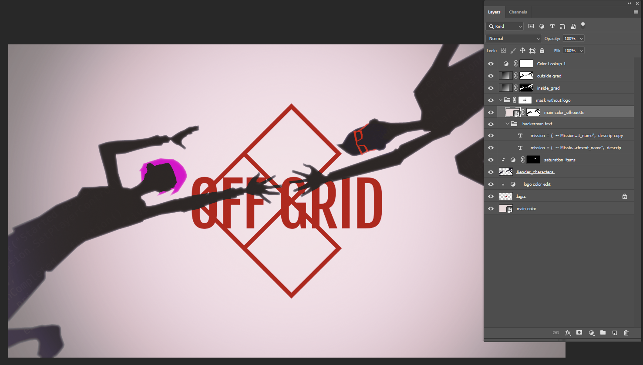Click the adjustment icon on Color Lookup 1

click(x=506, y=64)
